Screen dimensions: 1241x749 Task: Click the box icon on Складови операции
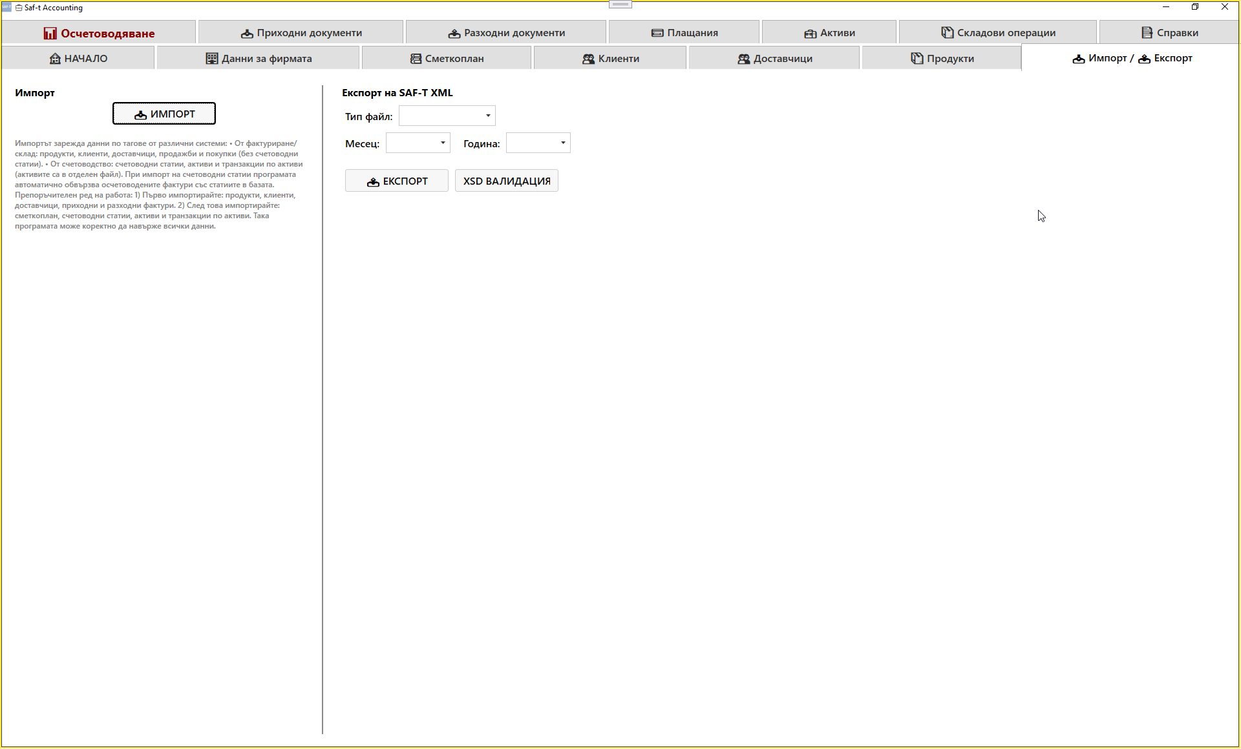(x=948, y=32)
